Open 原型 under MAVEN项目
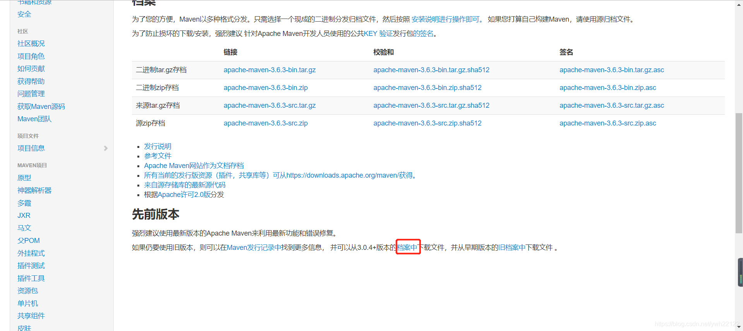 point(24,178)
